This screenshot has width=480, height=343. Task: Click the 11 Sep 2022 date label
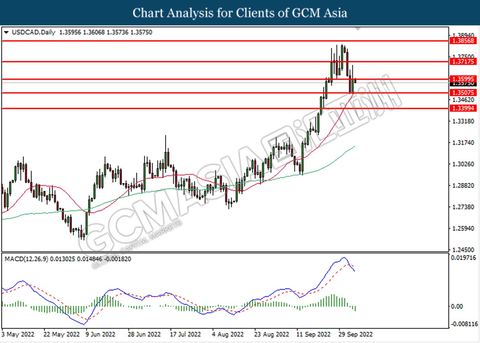(x=313, y=334)
